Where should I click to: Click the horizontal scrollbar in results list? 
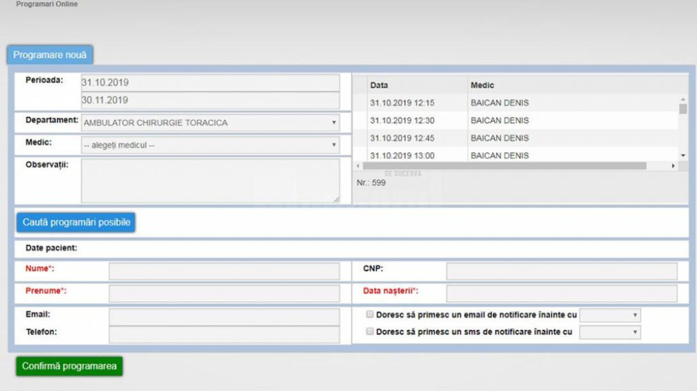[505, 166]
